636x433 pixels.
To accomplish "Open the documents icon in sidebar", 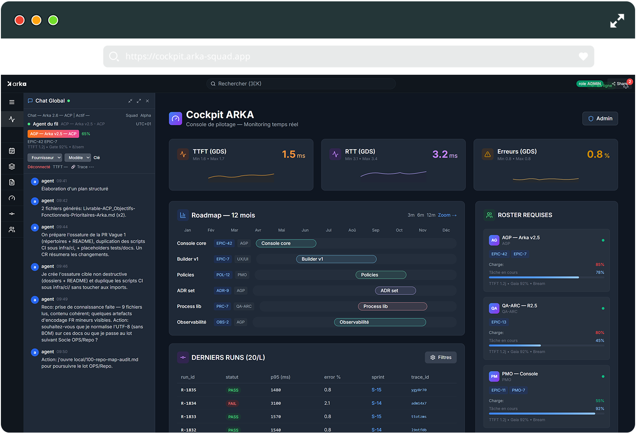I will point(12,182).
